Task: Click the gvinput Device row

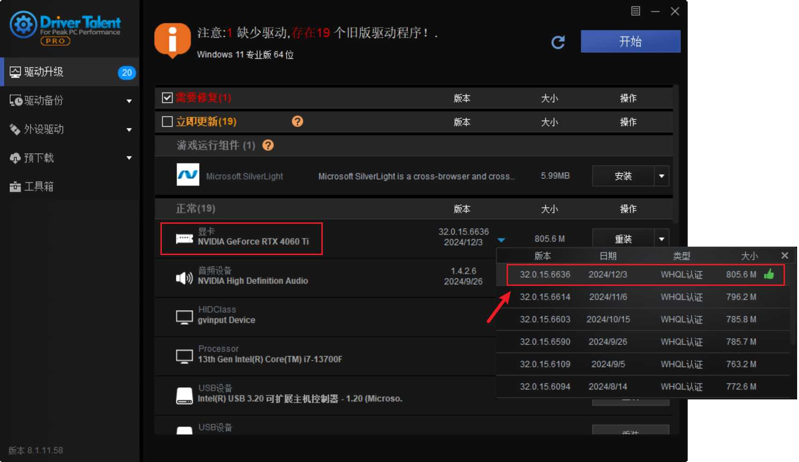Action: click(326, 317)
